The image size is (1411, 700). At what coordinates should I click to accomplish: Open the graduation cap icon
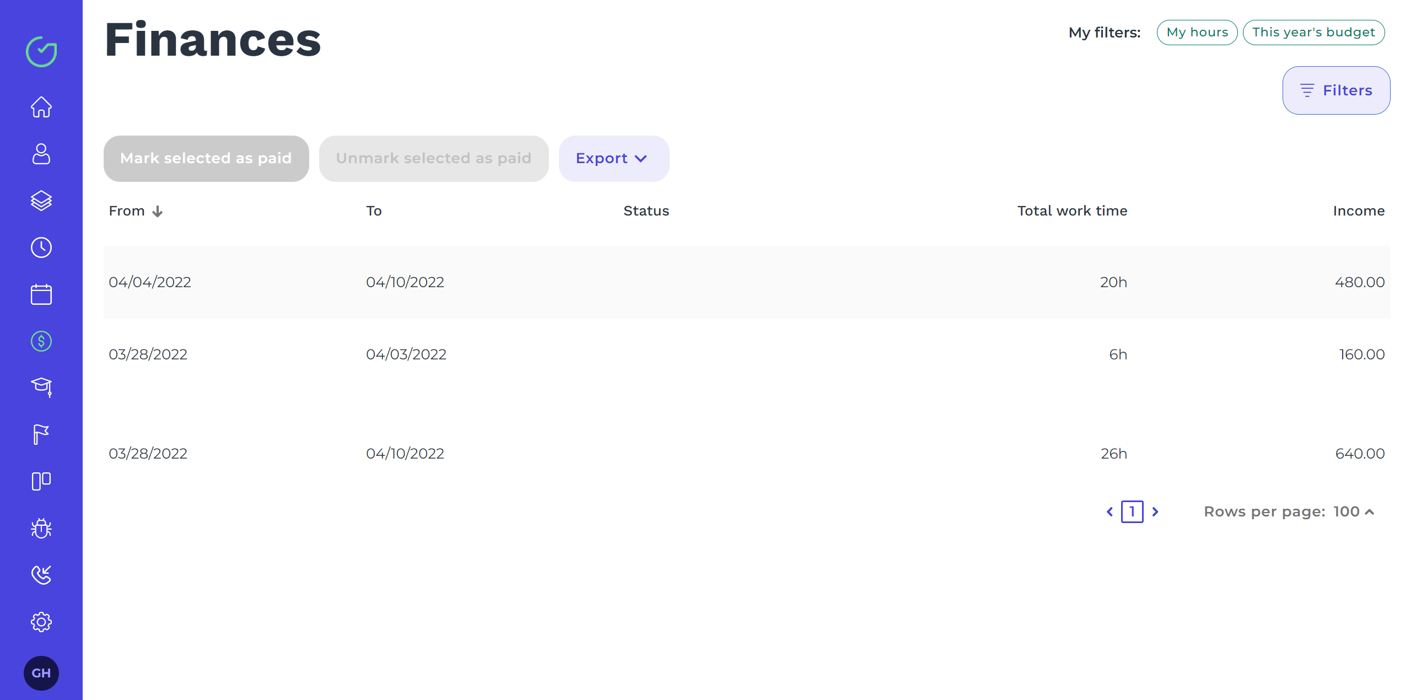tap(41, 387)
